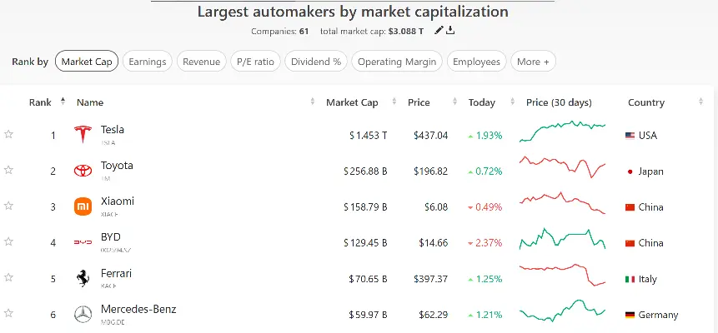Toggle favorite star for Ferrari
This screenshot has width=718, height=333.
tap(9, 277)
